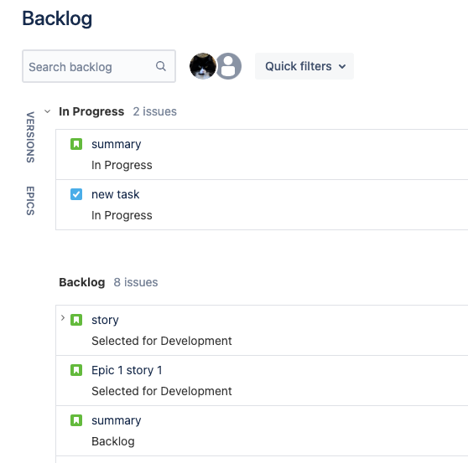This screenshot has width=468, height=463.
Task: Open 'summary' issue in In Progress
Action: (116, 144)
